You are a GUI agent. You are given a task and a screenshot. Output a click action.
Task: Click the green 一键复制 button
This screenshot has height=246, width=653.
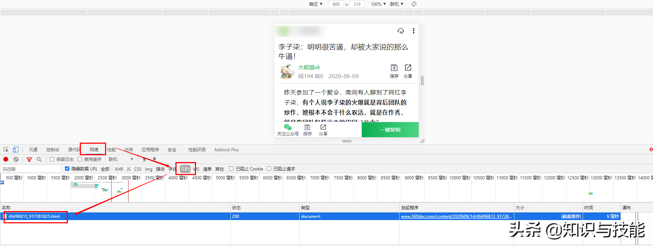(390, 130)
